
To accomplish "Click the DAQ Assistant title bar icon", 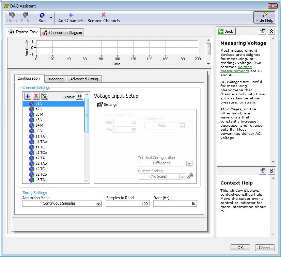I will pyautogui.click(x=6, y=6).
